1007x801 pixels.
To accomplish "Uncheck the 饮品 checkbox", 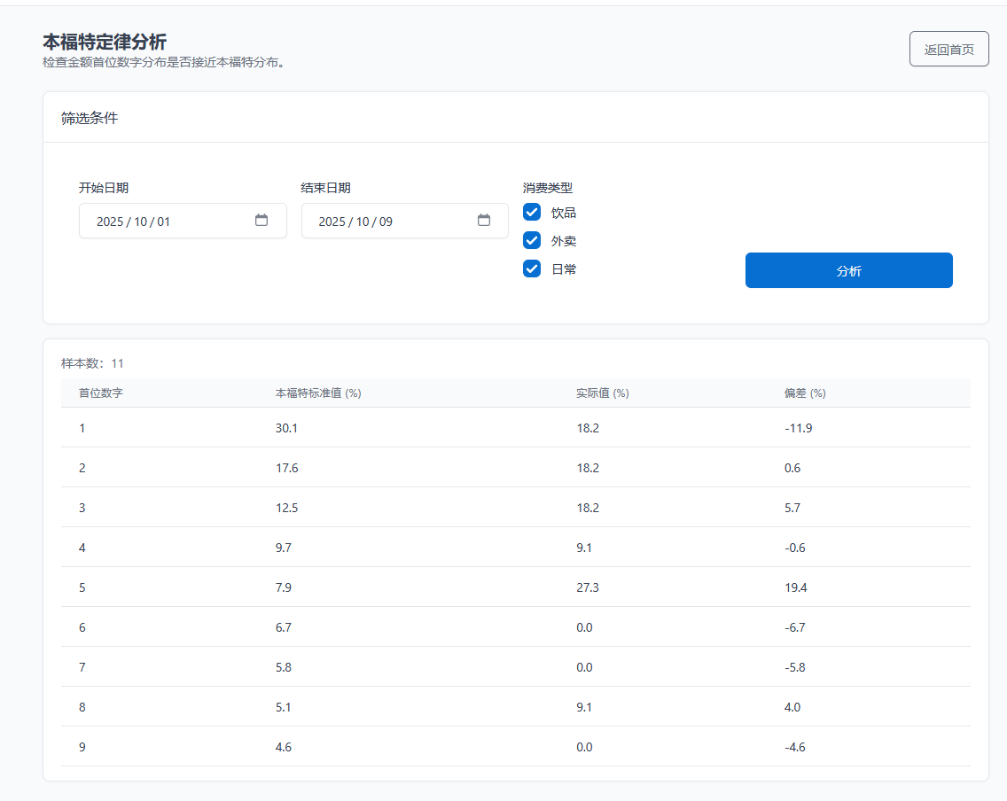I will tap(532, 213).
